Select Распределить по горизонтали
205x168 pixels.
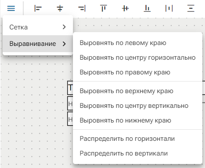pos(137,139)
